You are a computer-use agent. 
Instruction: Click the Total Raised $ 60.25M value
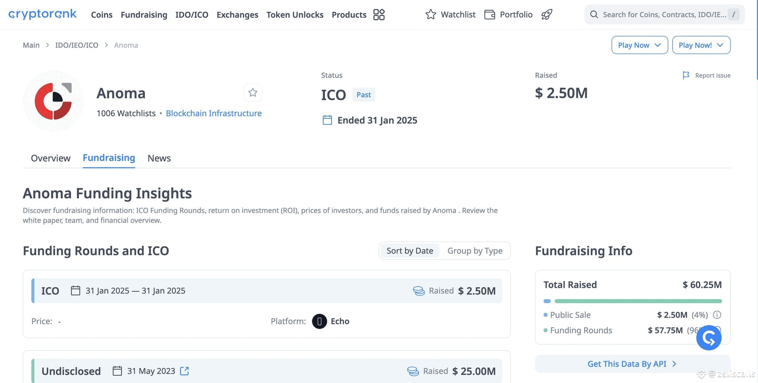702,285
